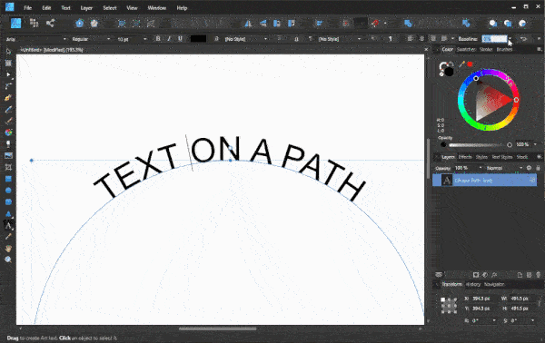
Task: Click the Layer Effects fx button
Action: [x=494, y=275]
